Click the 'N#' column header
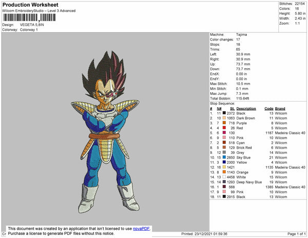The height and width of the screenshot is (238, 308). (219, 109)
